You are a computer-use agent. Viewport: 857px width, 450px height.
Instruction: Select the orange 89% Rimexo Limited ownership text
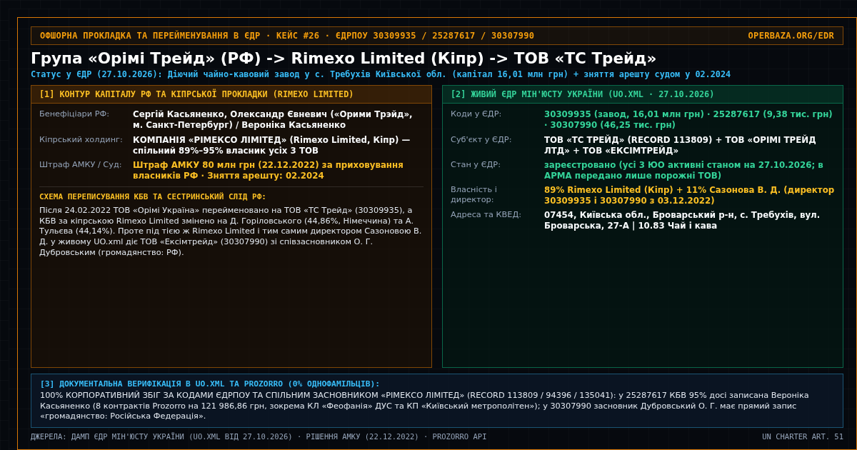(688, 195)
